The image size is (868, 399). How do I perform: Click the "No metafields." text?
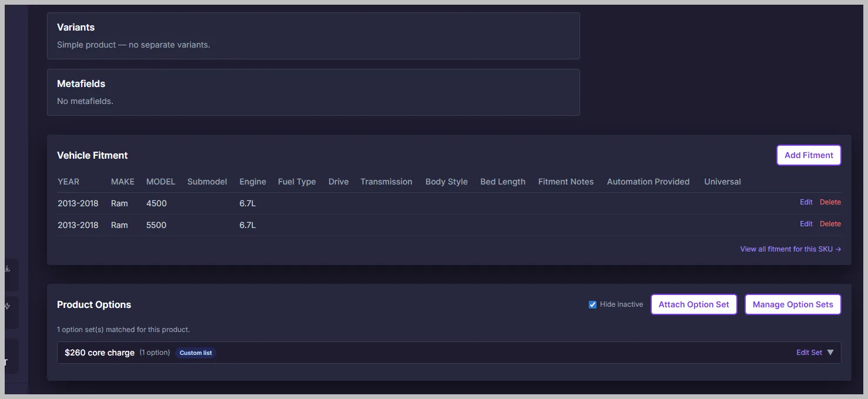(x=85, y=101)
